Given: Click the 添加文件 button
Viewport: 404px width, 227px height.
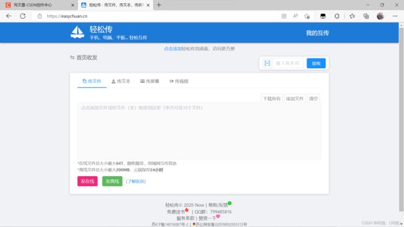Looking at the screenshot, I should point(295,99).
